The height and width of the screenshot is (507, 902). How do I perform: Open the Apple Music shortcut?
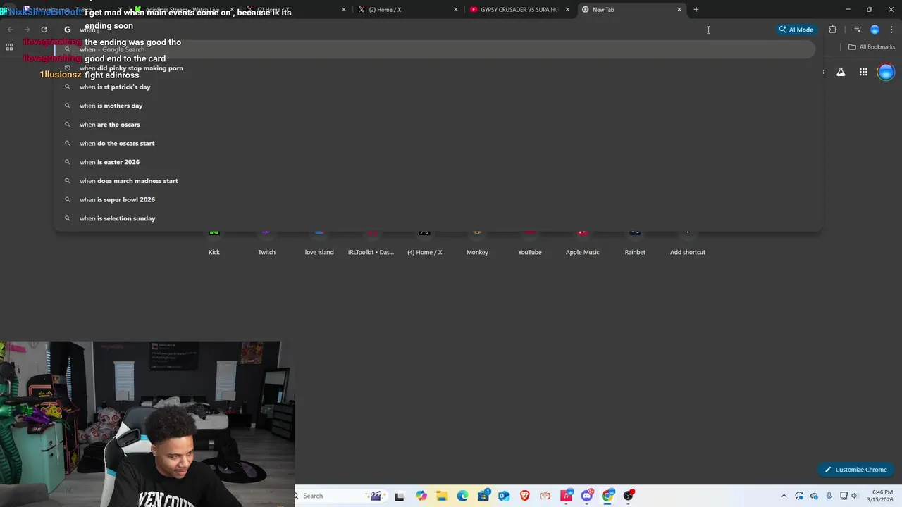point(582,242)
